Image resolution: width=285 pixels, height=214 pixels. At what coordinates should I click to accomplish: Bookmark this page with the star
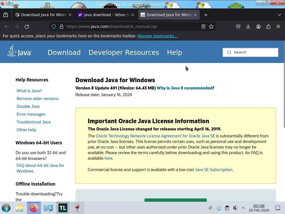point(211,26)
